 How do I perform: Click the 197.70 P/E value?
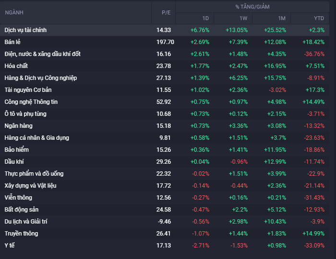click(165, 42)
